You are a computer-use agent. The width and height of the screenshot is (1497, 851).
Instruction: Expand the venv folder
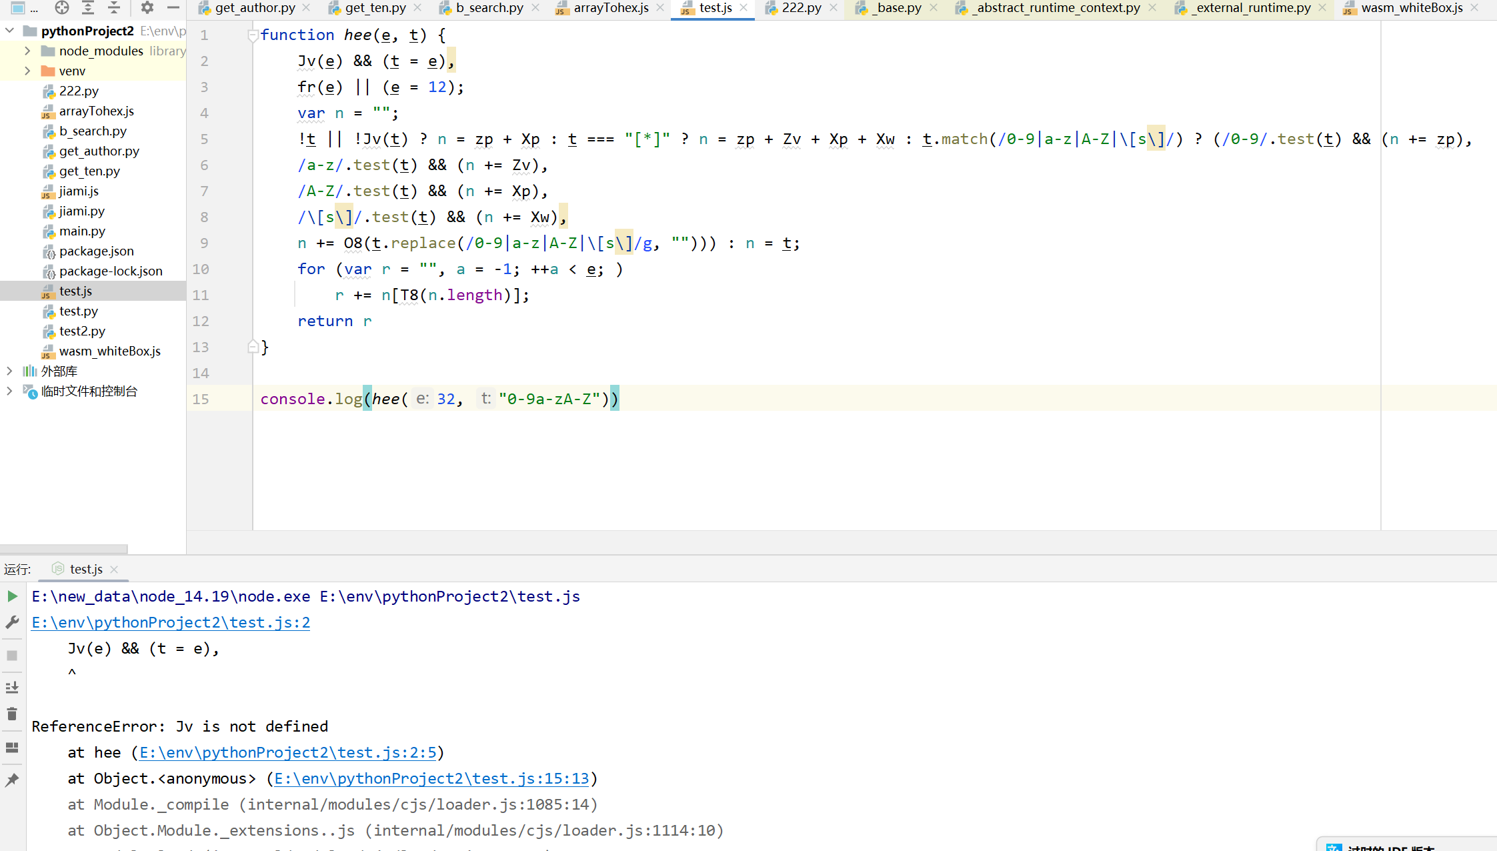click(x=27, y=71)
